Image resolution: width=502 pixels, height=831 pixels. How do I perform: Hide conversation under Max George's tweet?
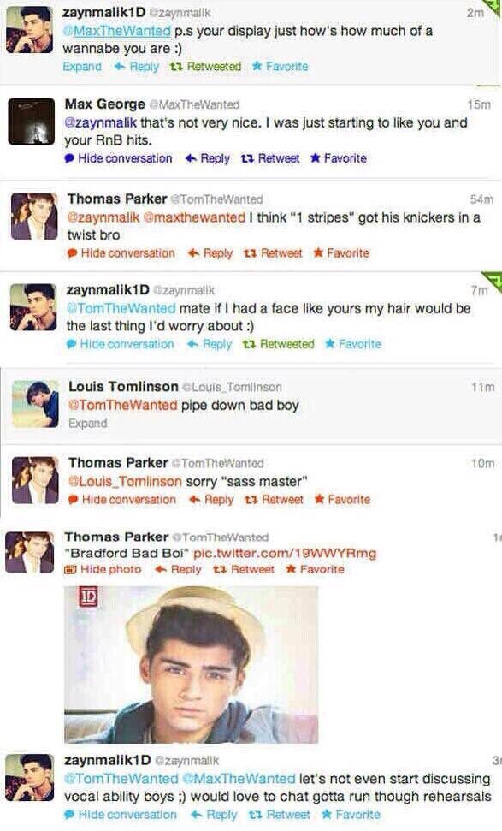click(x=118, y=158)
